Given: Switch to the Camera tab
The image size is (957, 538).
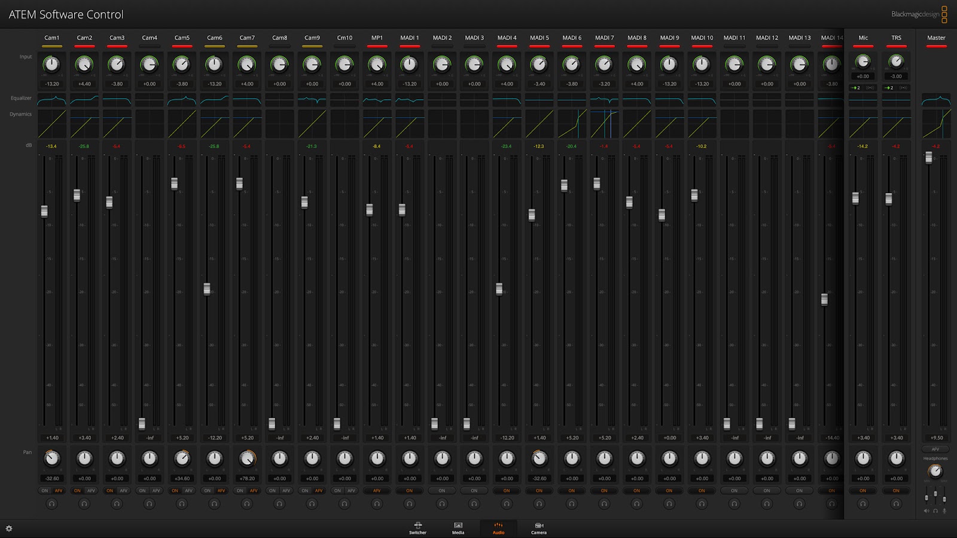Looking at the screenshot, I should coord(539,528).
